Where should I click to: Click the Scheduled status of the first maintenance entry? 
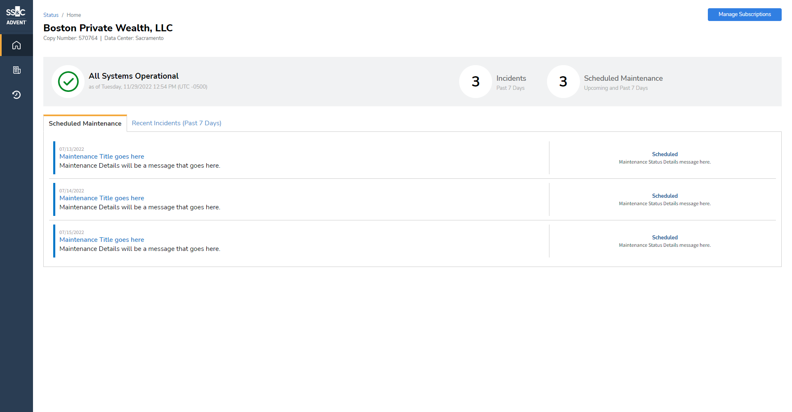click(x=665, y=154)
